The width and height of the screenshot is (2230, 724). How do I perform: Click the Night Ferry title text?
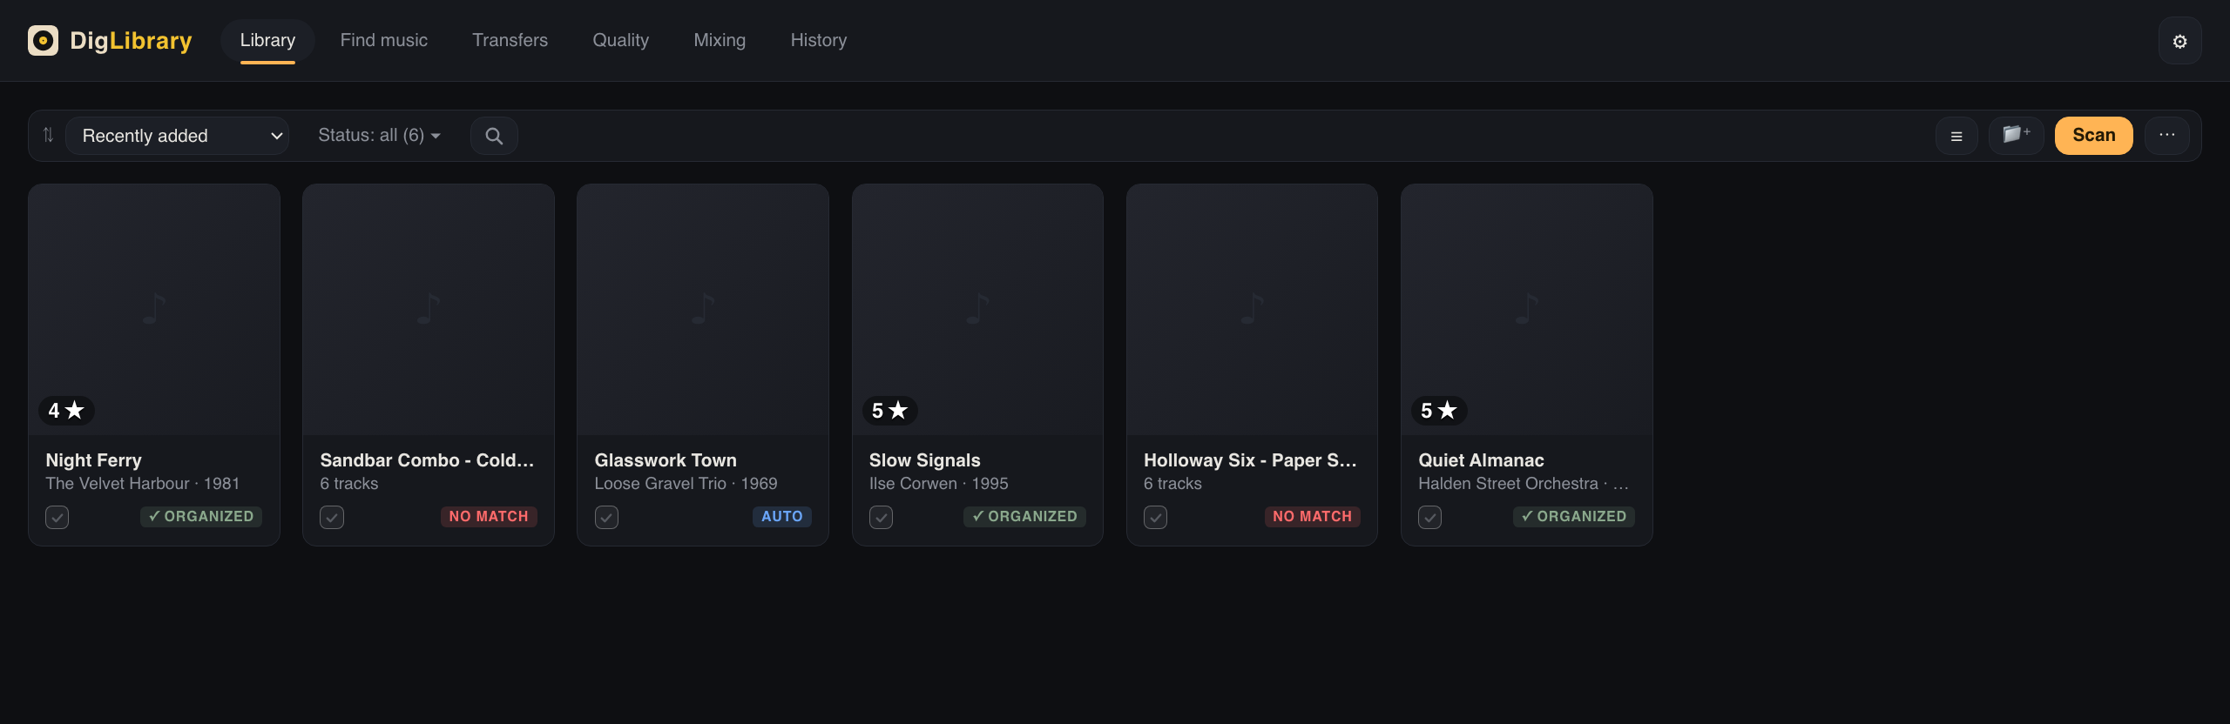pos(94,460)
